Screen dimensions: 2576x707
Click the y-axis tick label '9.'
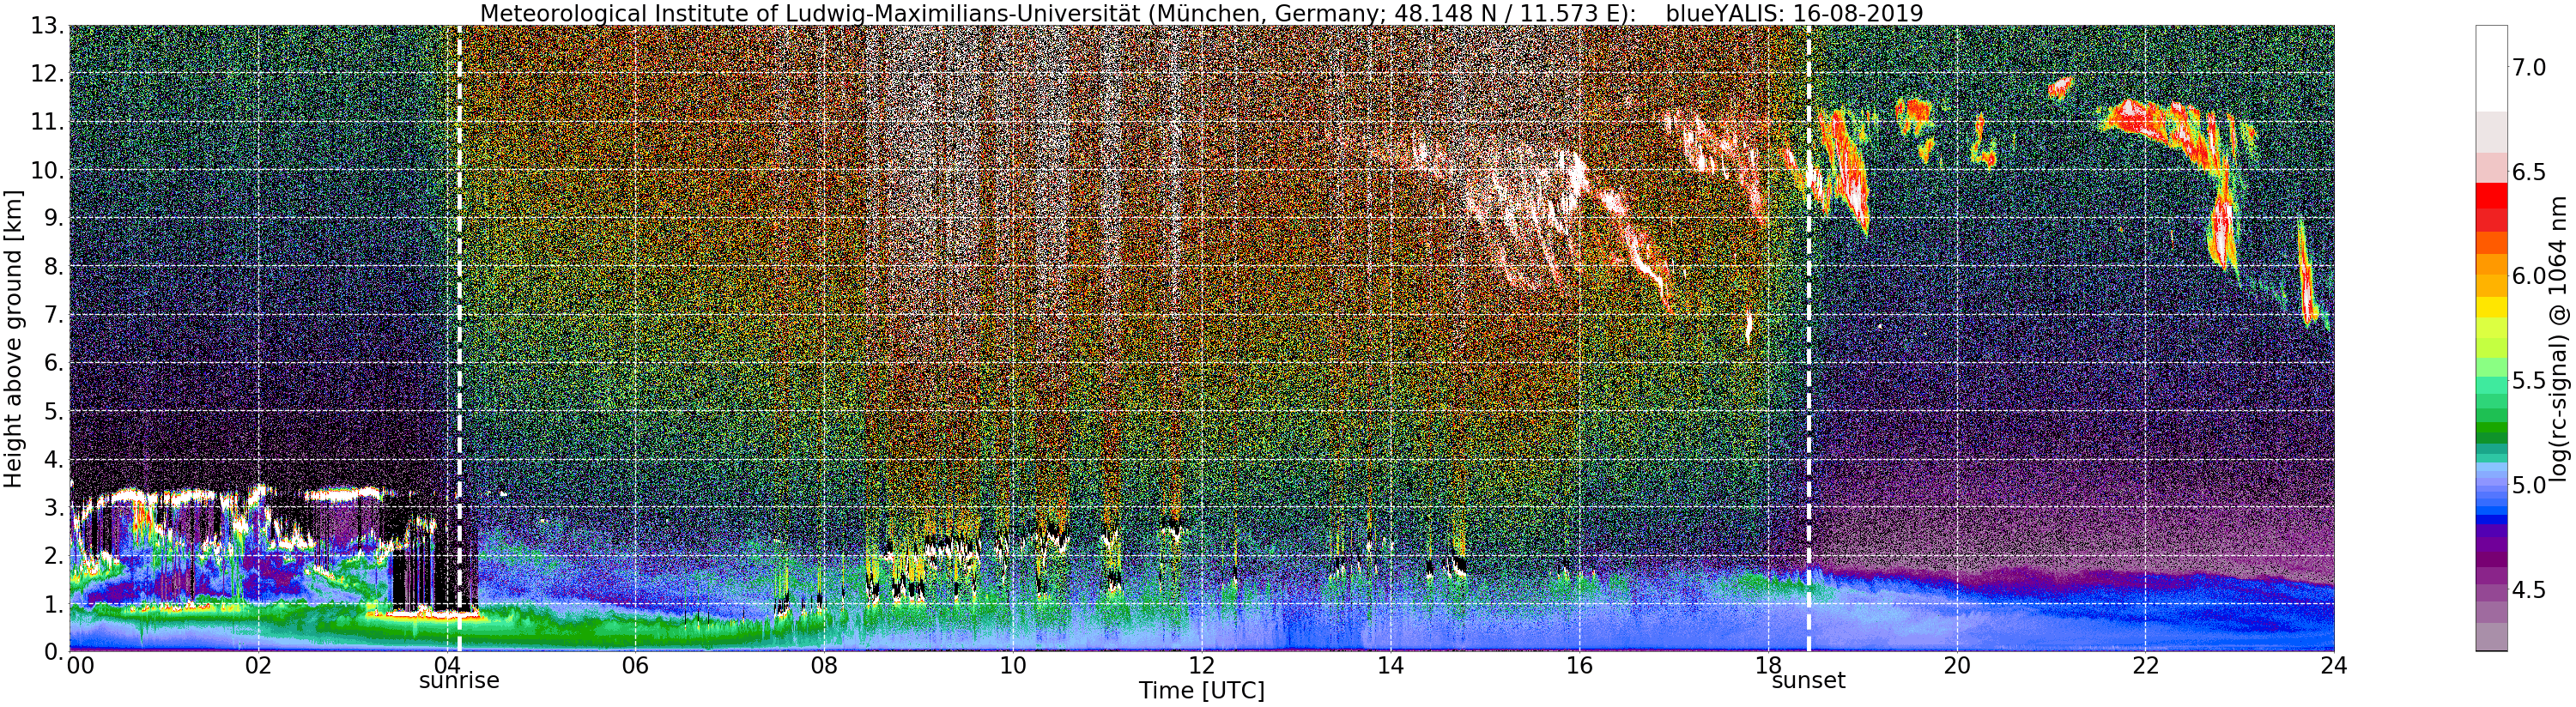(x=54, y=218)
